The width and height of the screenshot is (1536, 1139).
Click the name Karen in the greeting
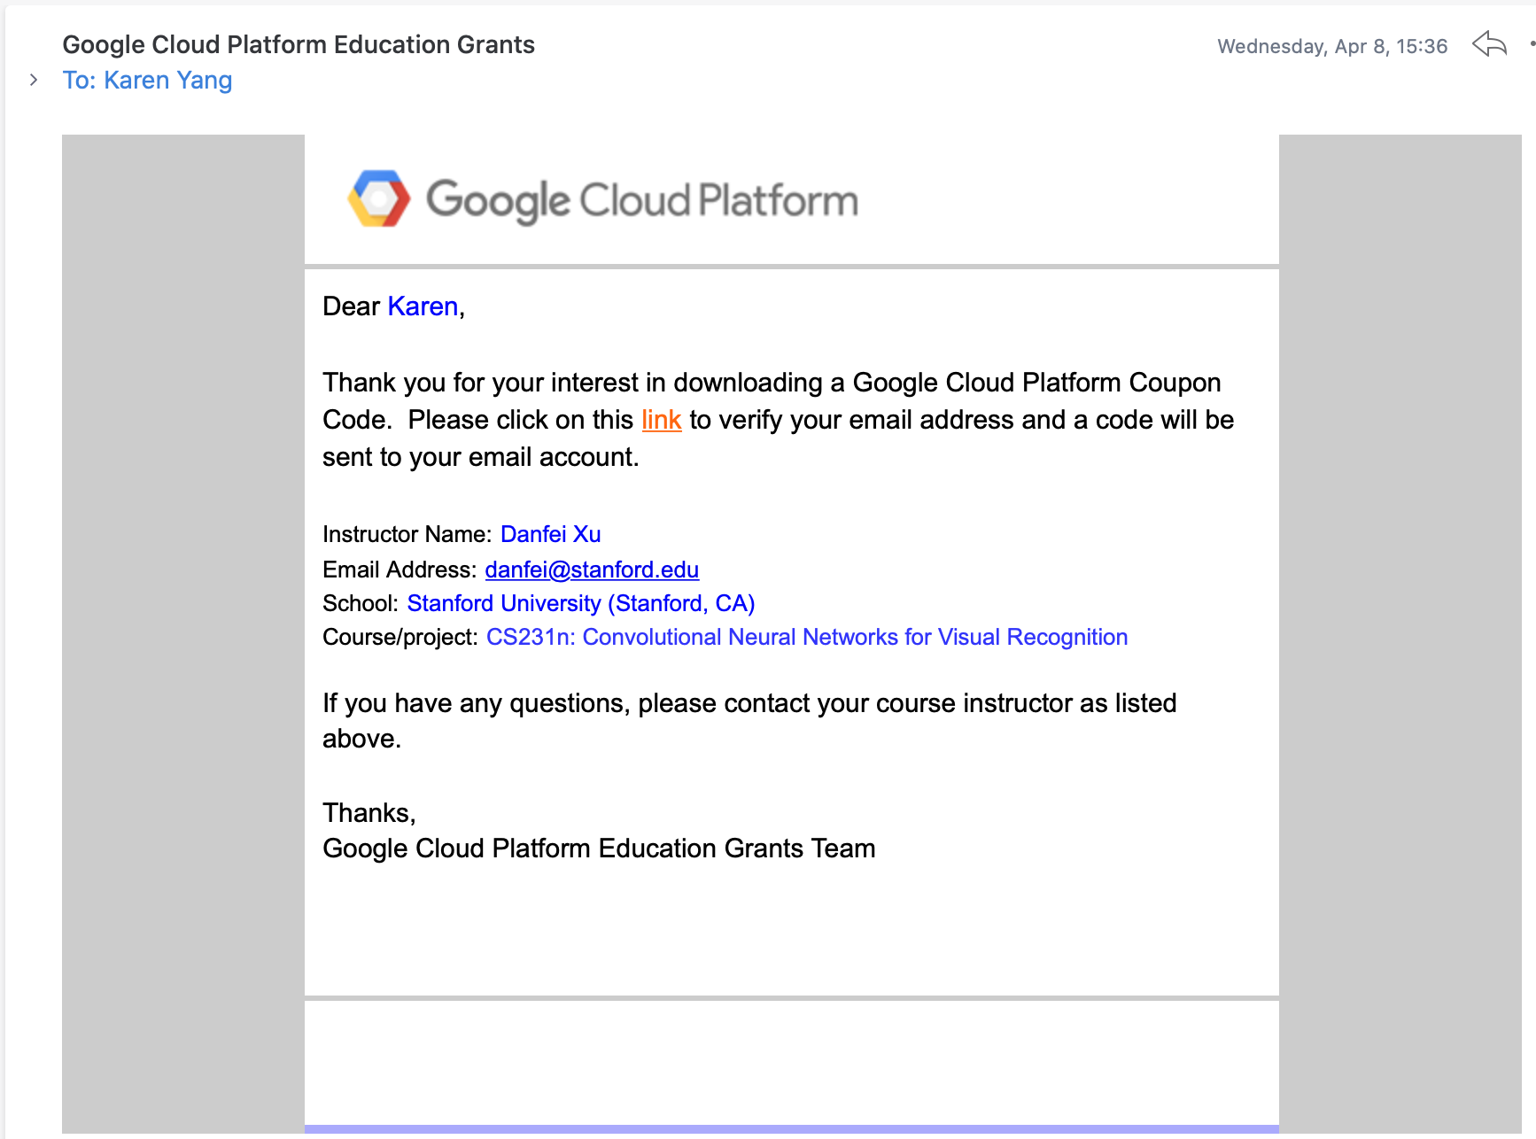423,306
